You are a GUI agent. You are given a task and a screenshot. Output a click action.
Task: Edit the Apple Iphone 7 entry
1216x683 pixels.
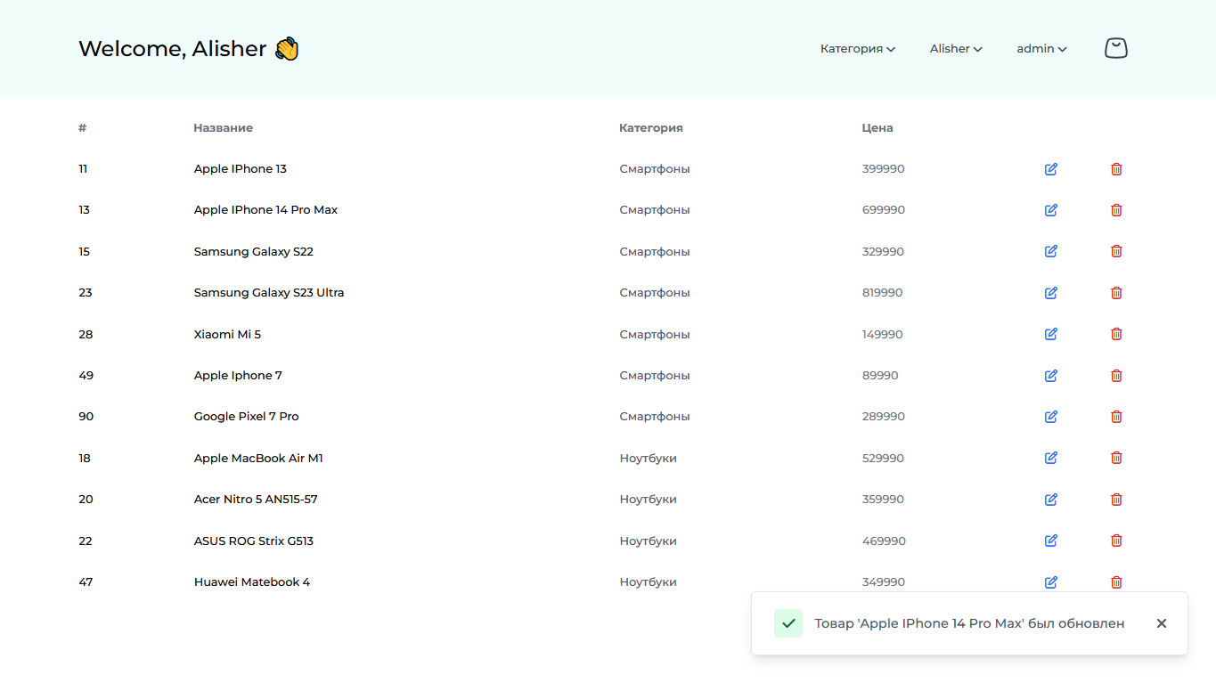1050,375
